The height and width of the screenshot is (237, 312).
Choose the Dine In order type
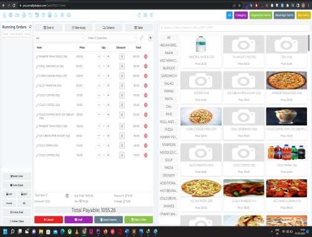tap(49, 27)
